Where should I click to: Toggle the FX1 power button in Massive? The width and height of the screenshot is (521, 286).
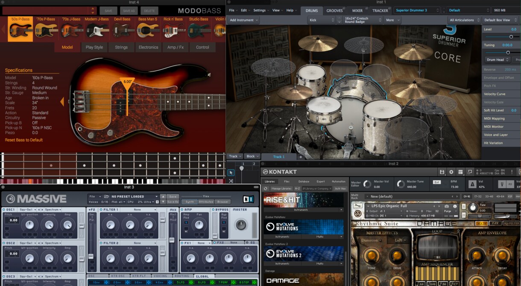182,243
